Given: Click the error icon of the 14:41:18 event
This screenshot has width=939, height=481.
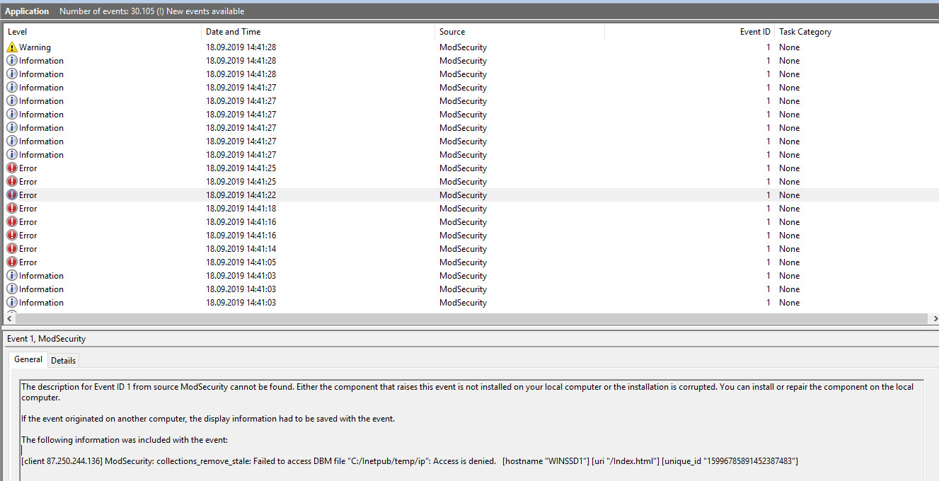Looking at the screenshot, I should tap(12, 209).
